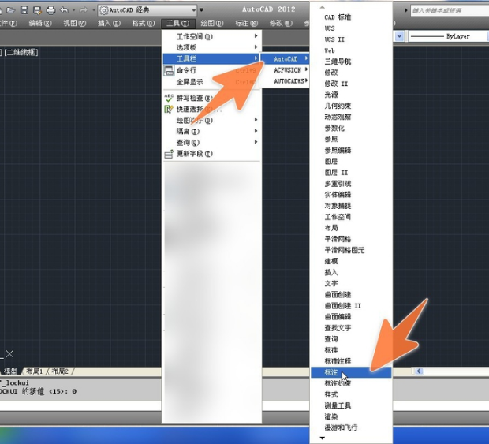Click the 快速选择 quick select icon
The image size is (489, 444).
[x=169, y=109]
